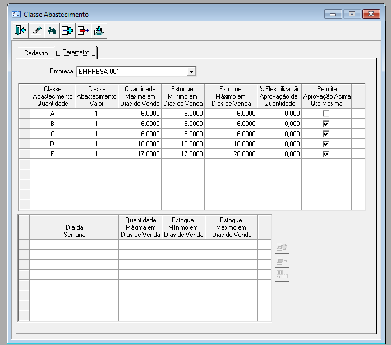391x345 pixels.
Task: Click Estoque Mínimo 17,0000 in row E
Action: (183, 154)
